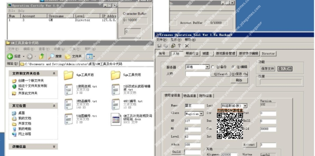The width and height of the screenshot is (315, 156).
Task: Click the 搜索 magnifier icon in Explorer
Action: (x=51, y=56)
